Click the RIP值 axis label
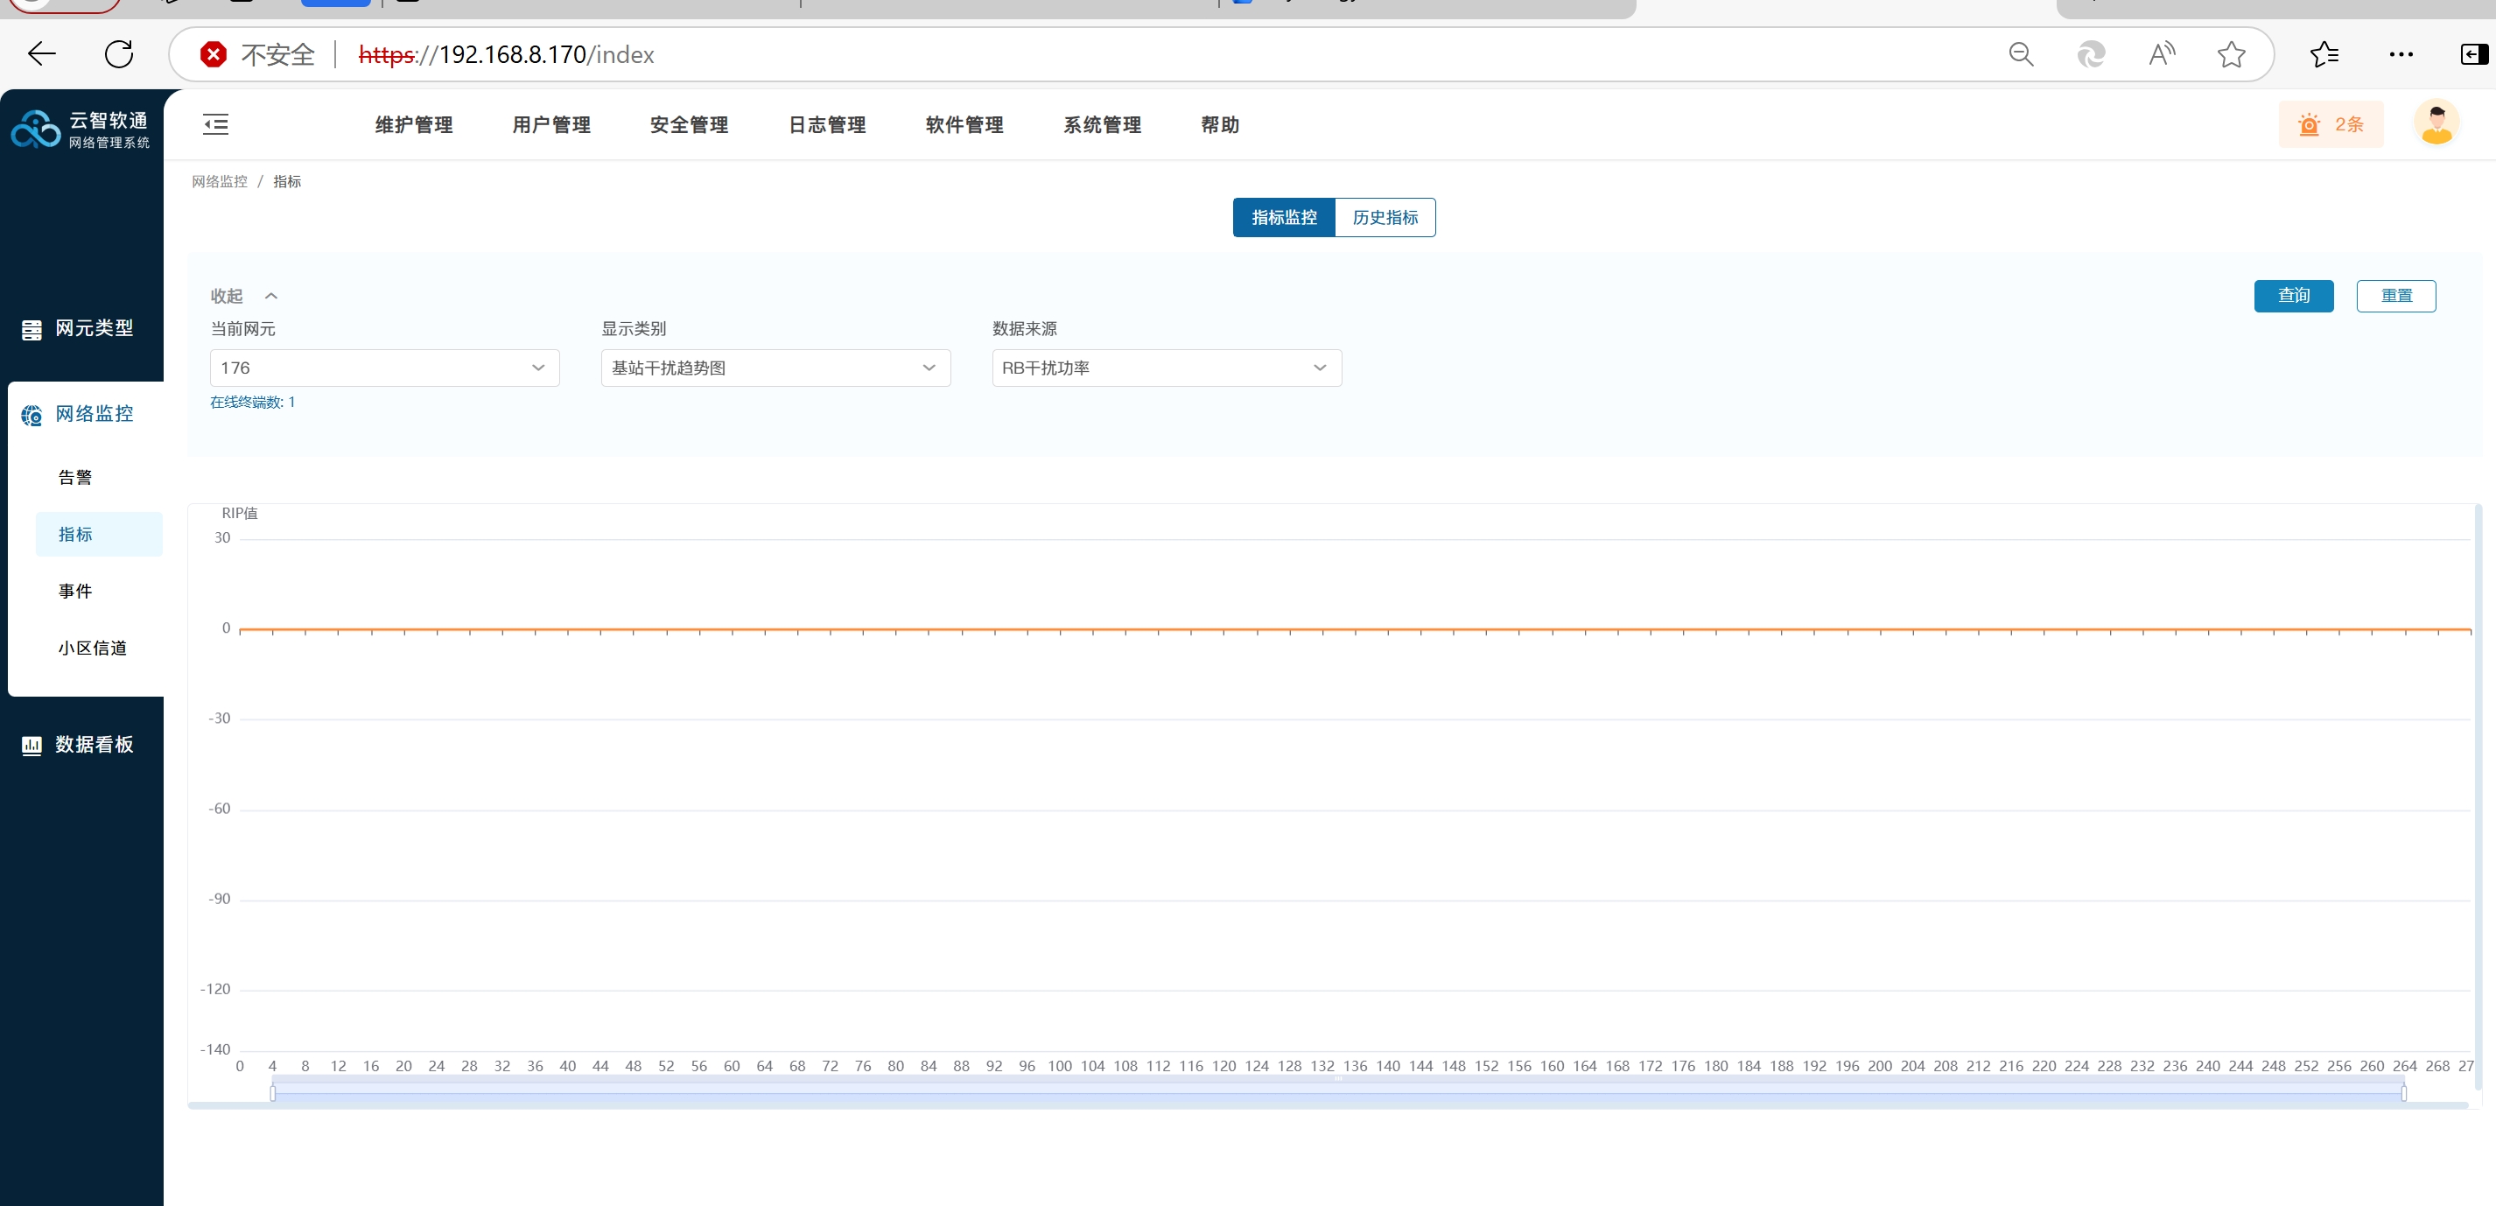Viewport: 2496px width, 1206px height. [239, 514]
